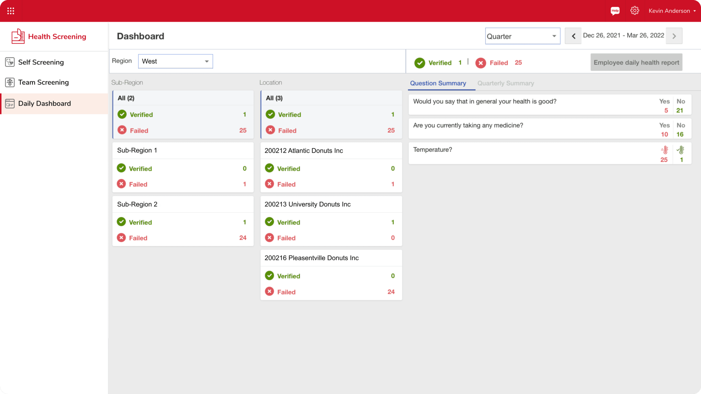Click the Team Screening sidebar icon

click(10, 82)
